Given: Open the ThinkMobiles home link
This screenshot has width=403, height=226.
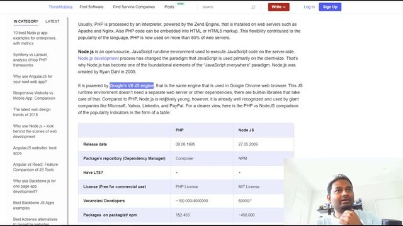Looking at the screenshot, I should 60,7.
